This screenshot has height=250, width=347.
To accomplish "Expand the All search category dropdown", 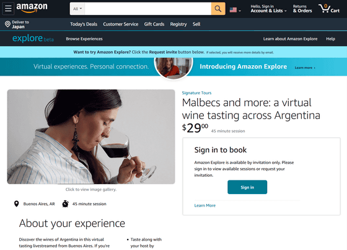I will pyautogui.click(x=77, y=9).
